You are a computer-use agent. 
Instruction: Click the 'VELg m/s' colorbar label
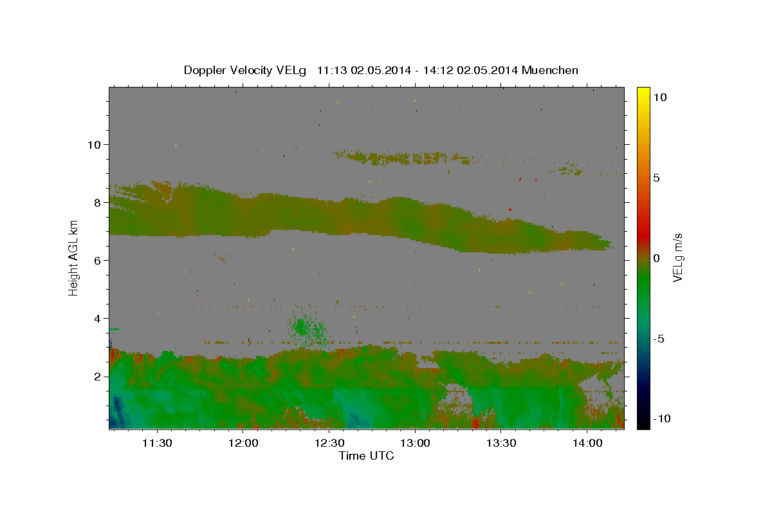pos(677,257)
